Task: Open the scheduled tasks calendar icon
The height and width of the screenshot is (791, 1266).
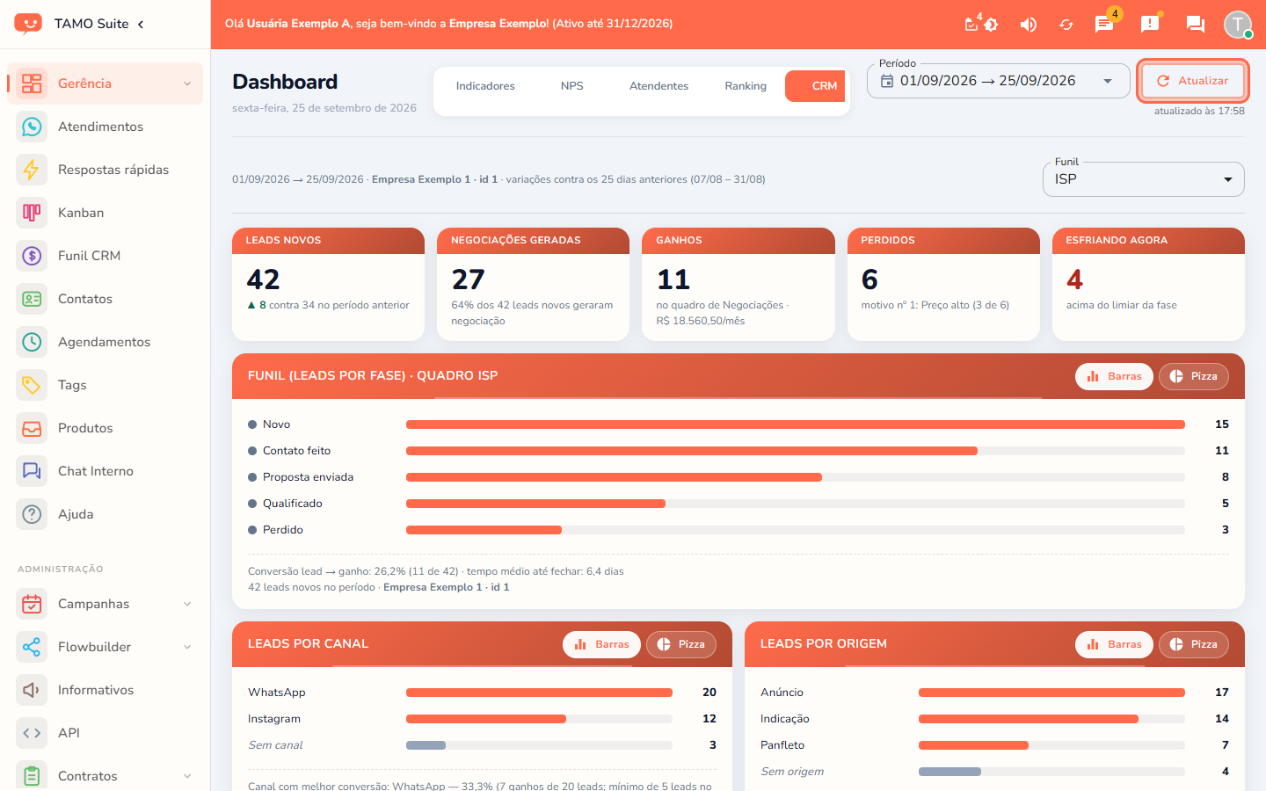Action: [x=971, y=25]
